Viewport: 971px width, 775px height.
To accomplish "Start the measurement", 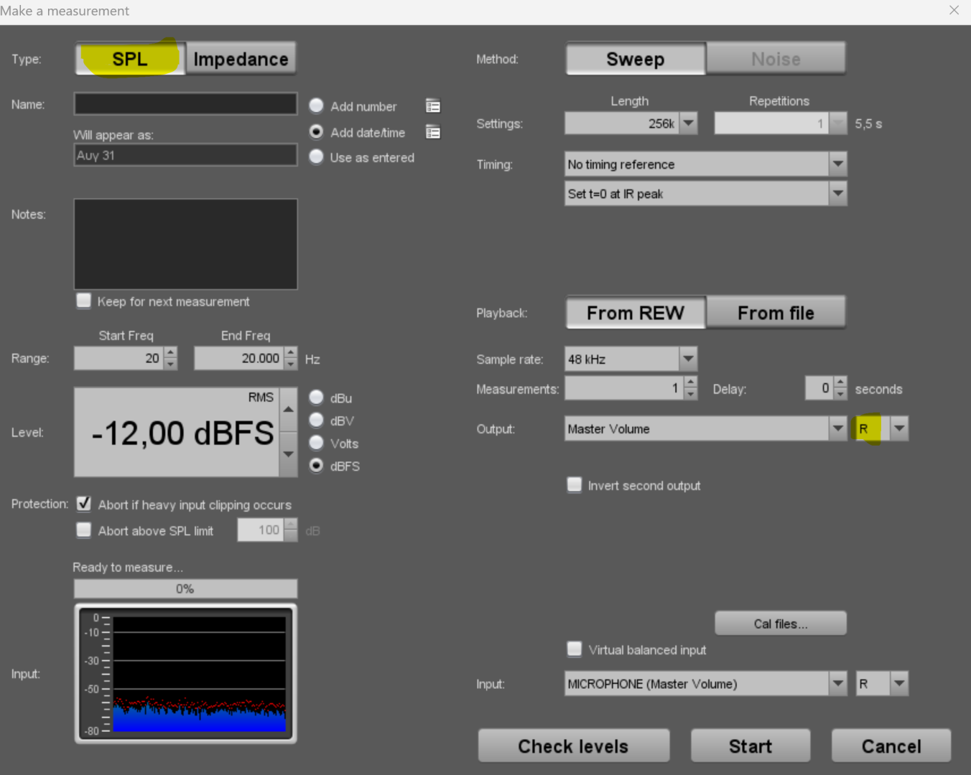I will (x=751, y=746).
